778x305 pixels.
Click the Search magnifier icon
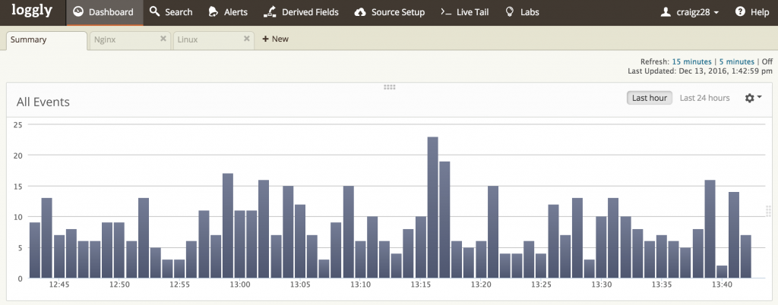(x=155, y=11)
